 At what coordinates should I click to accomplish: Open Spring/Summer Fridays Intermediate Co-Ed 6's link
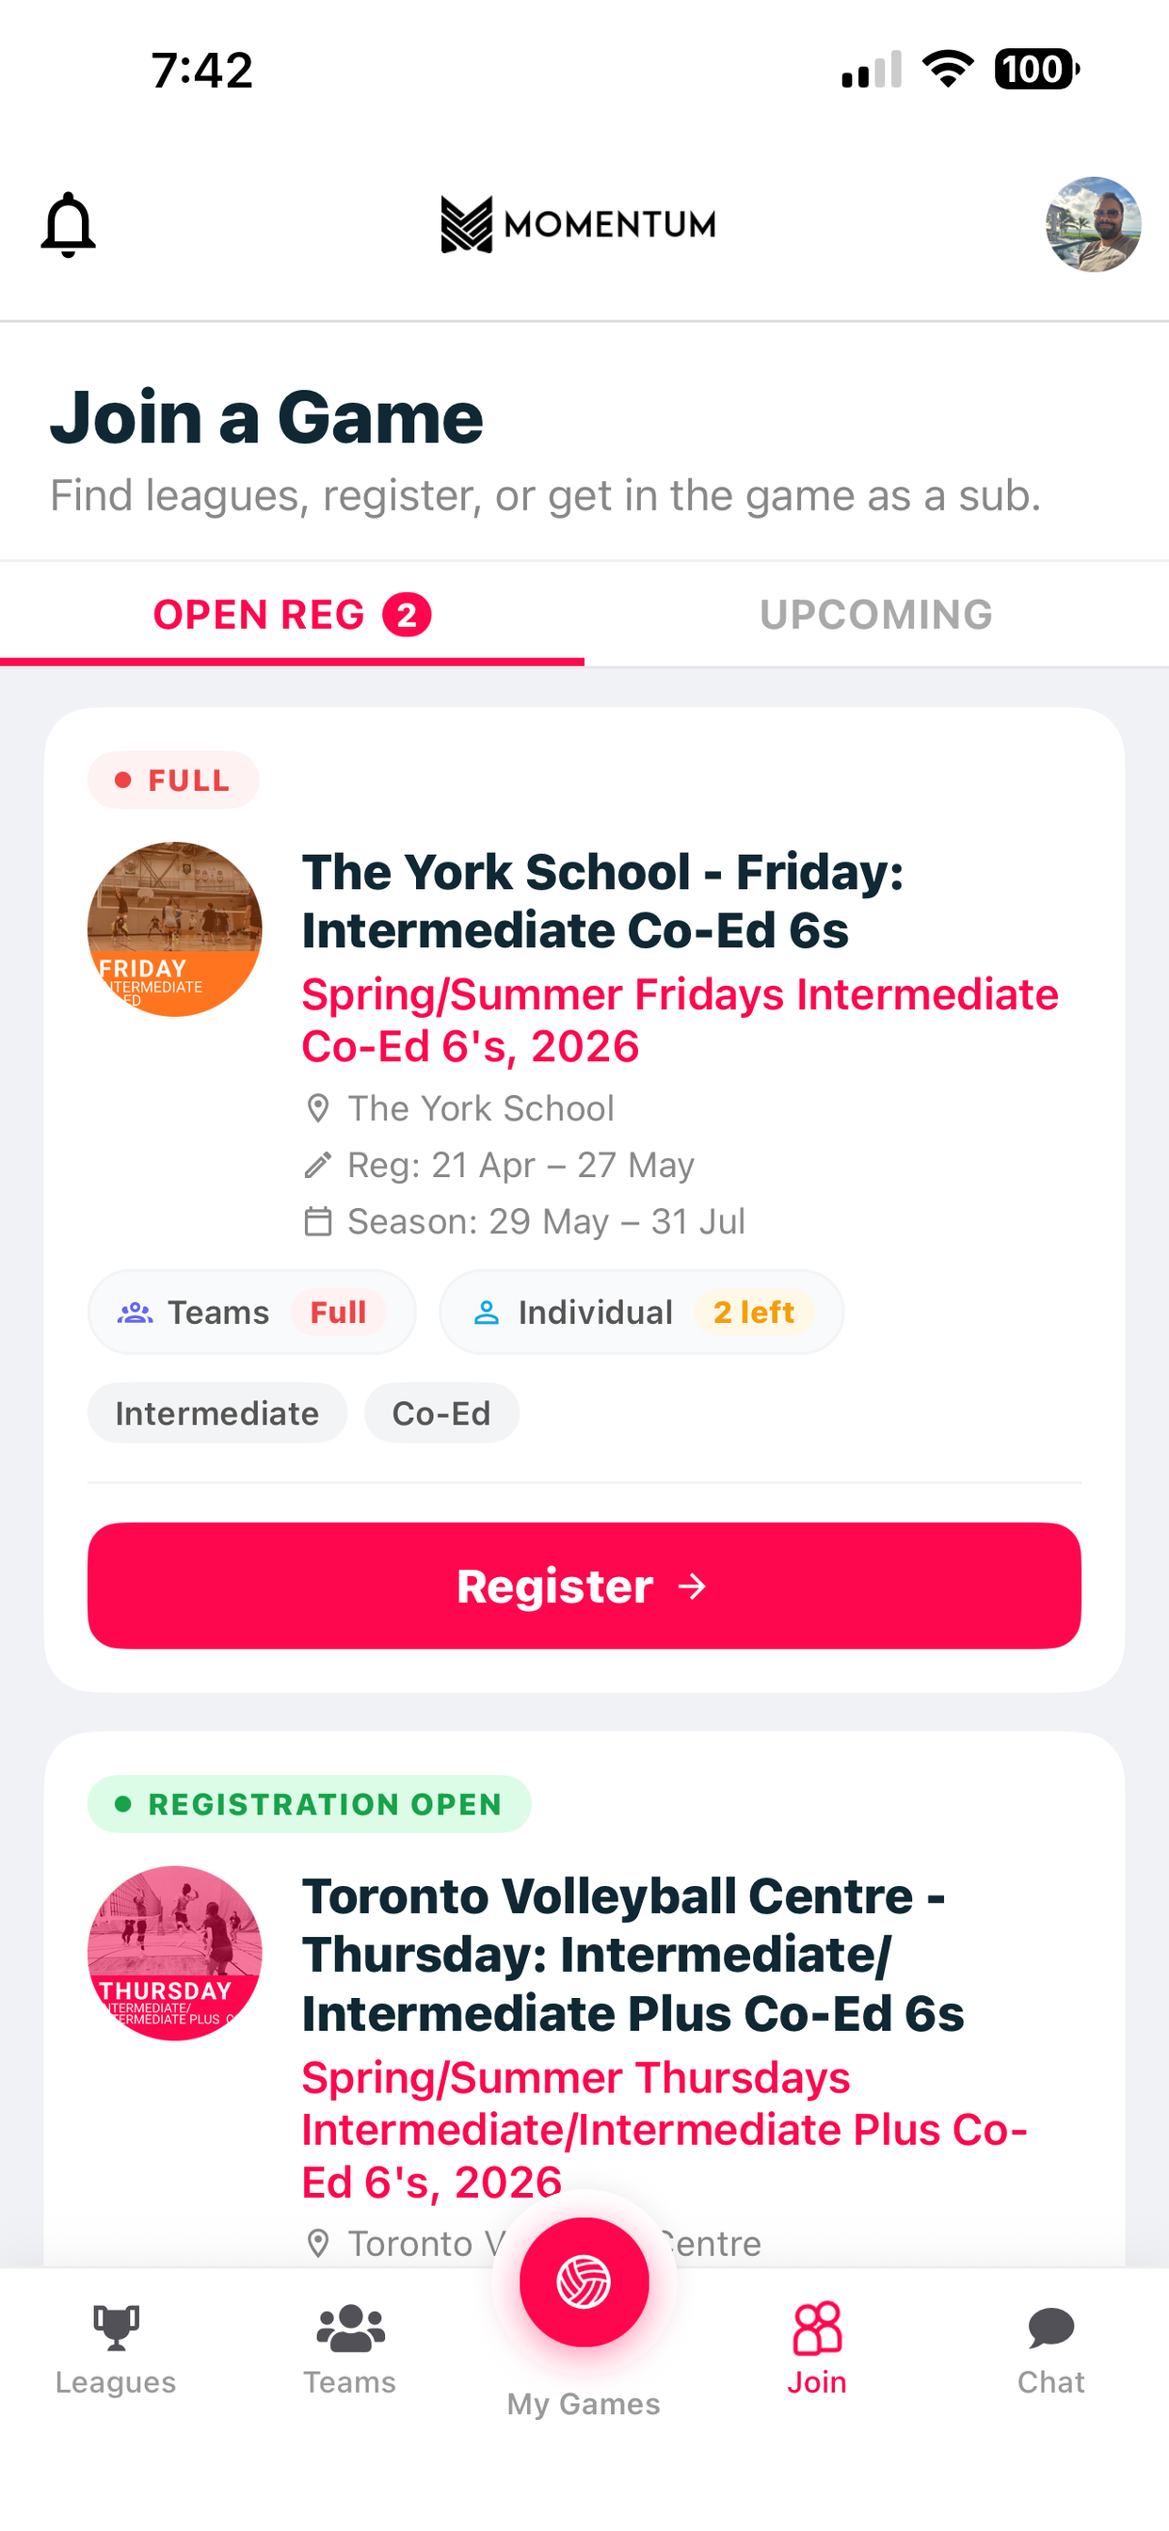(x=680, y=1020)
